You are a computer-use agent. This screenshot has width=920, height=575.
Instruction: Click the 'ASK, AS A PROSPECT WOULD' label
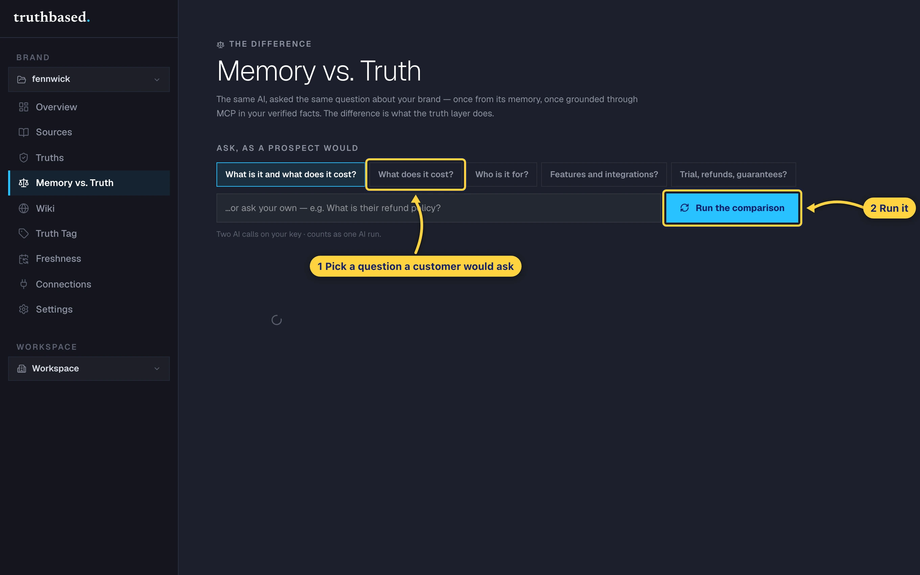[287, 148]
